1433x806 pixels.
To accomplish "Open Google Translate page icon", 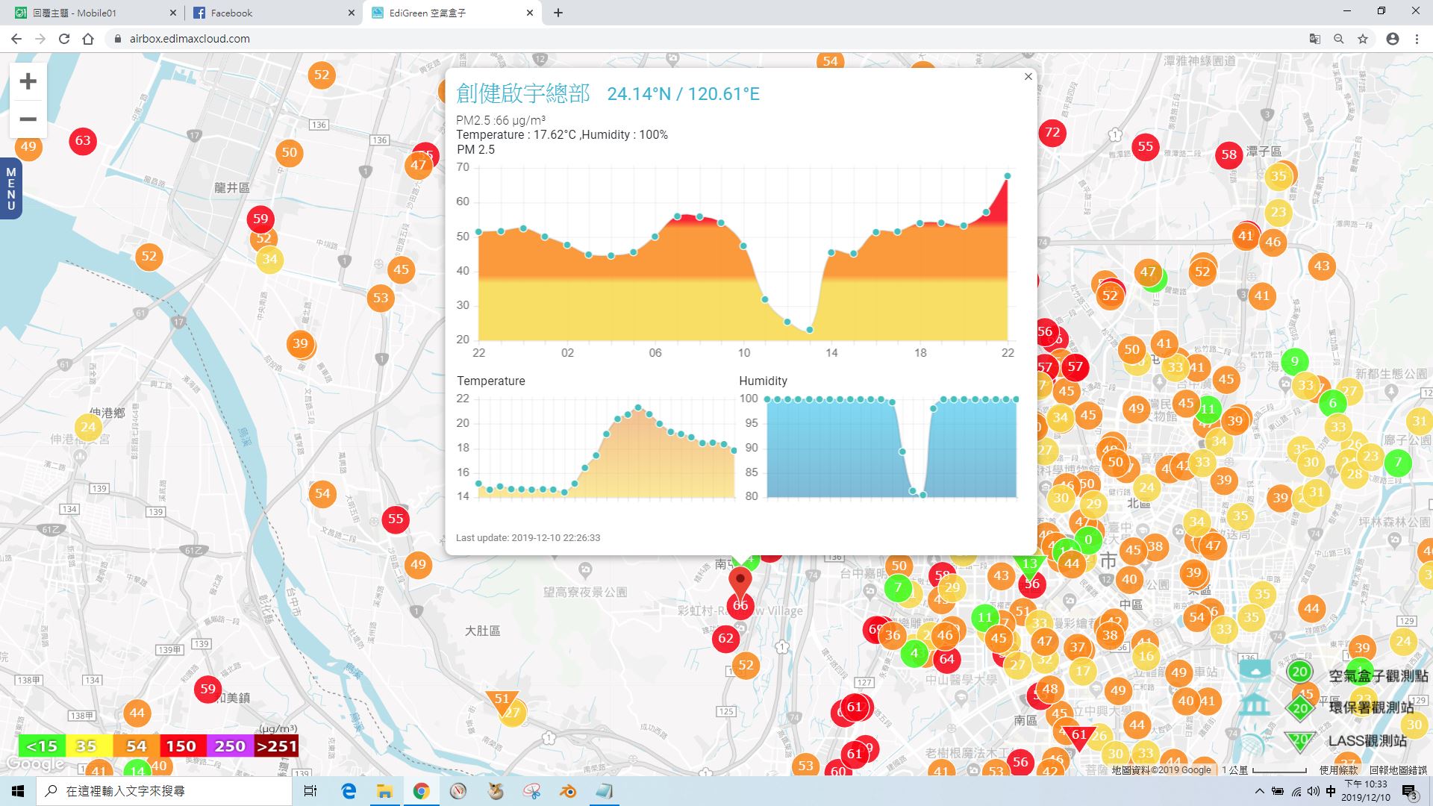I will coord(1315,39).
